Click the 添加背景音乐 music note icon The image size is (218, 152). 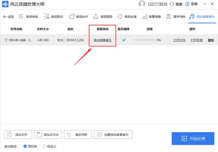[x=192, y=16]
